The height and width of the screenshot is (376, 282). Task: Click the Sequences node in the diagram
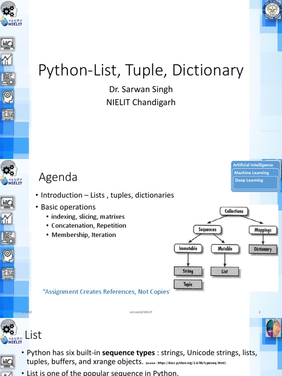tap(207, 230)
